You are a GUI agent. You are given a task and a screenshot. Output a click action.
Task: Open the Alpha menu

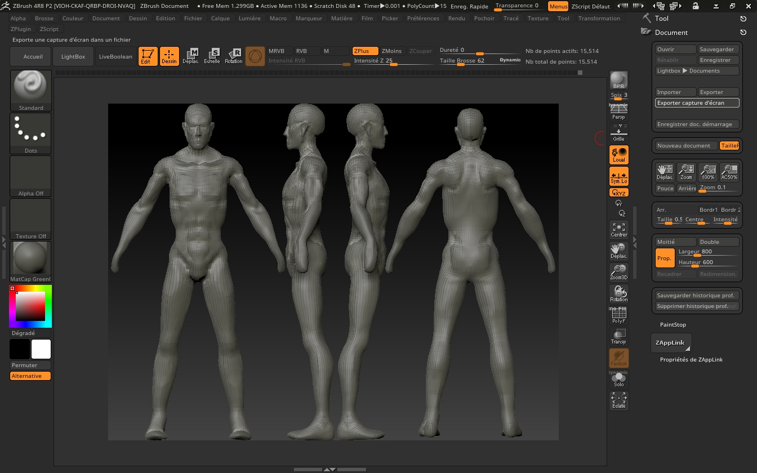(18, 18)
